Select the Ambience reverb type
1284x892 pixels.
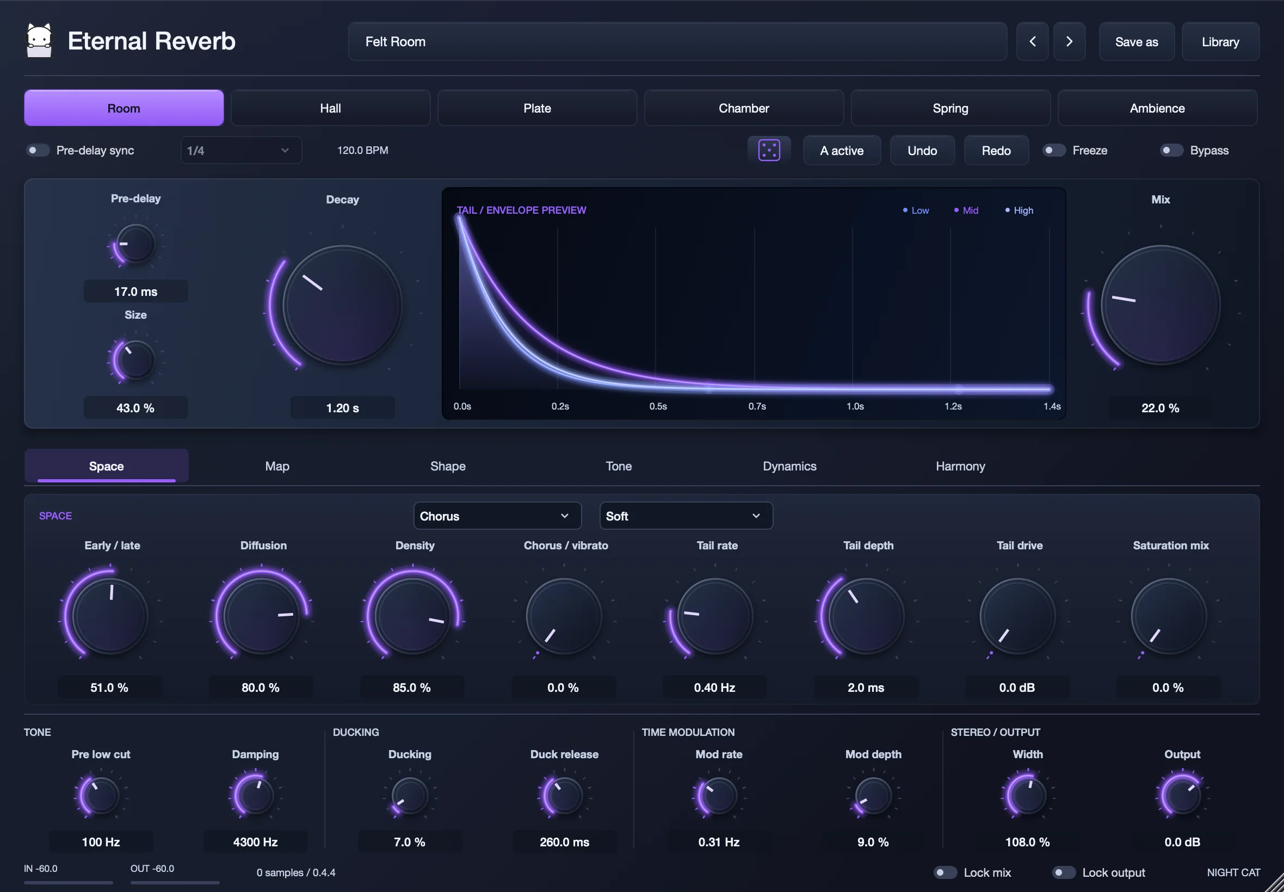click(x=1157, y=108)
